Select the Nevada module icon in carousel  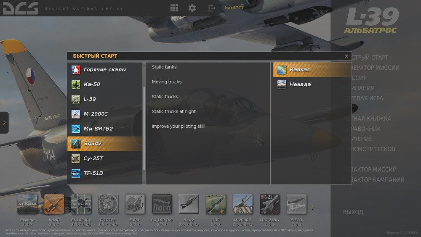(x=27, y=204)
